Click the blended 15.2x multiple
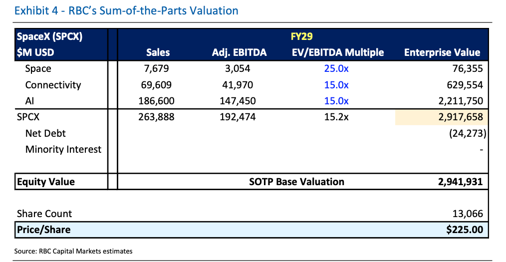Image resolution: width=506 pixels, height=262 pixels. 336,117
